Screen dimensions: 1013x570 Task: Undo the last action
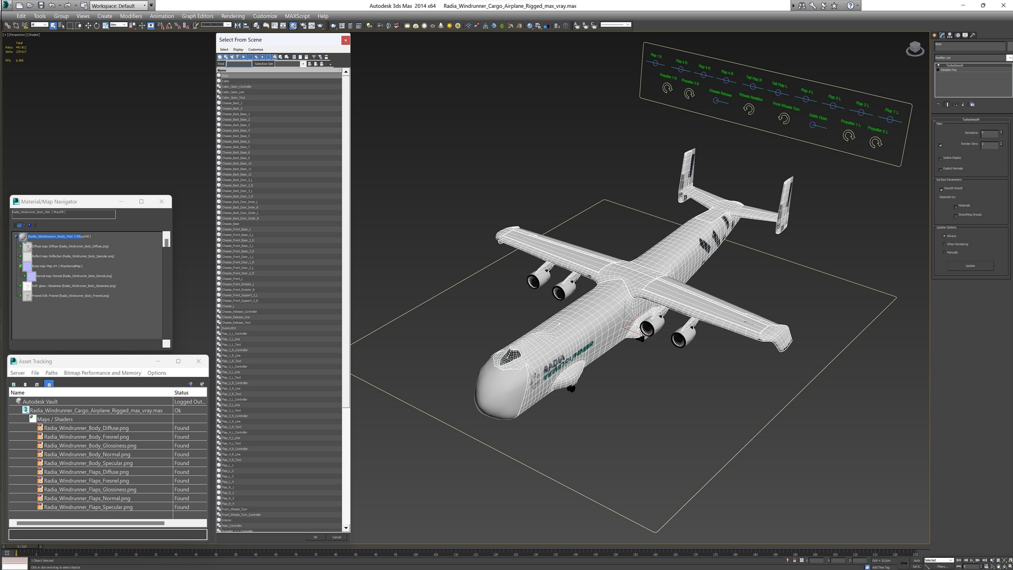tap(52, 5)
